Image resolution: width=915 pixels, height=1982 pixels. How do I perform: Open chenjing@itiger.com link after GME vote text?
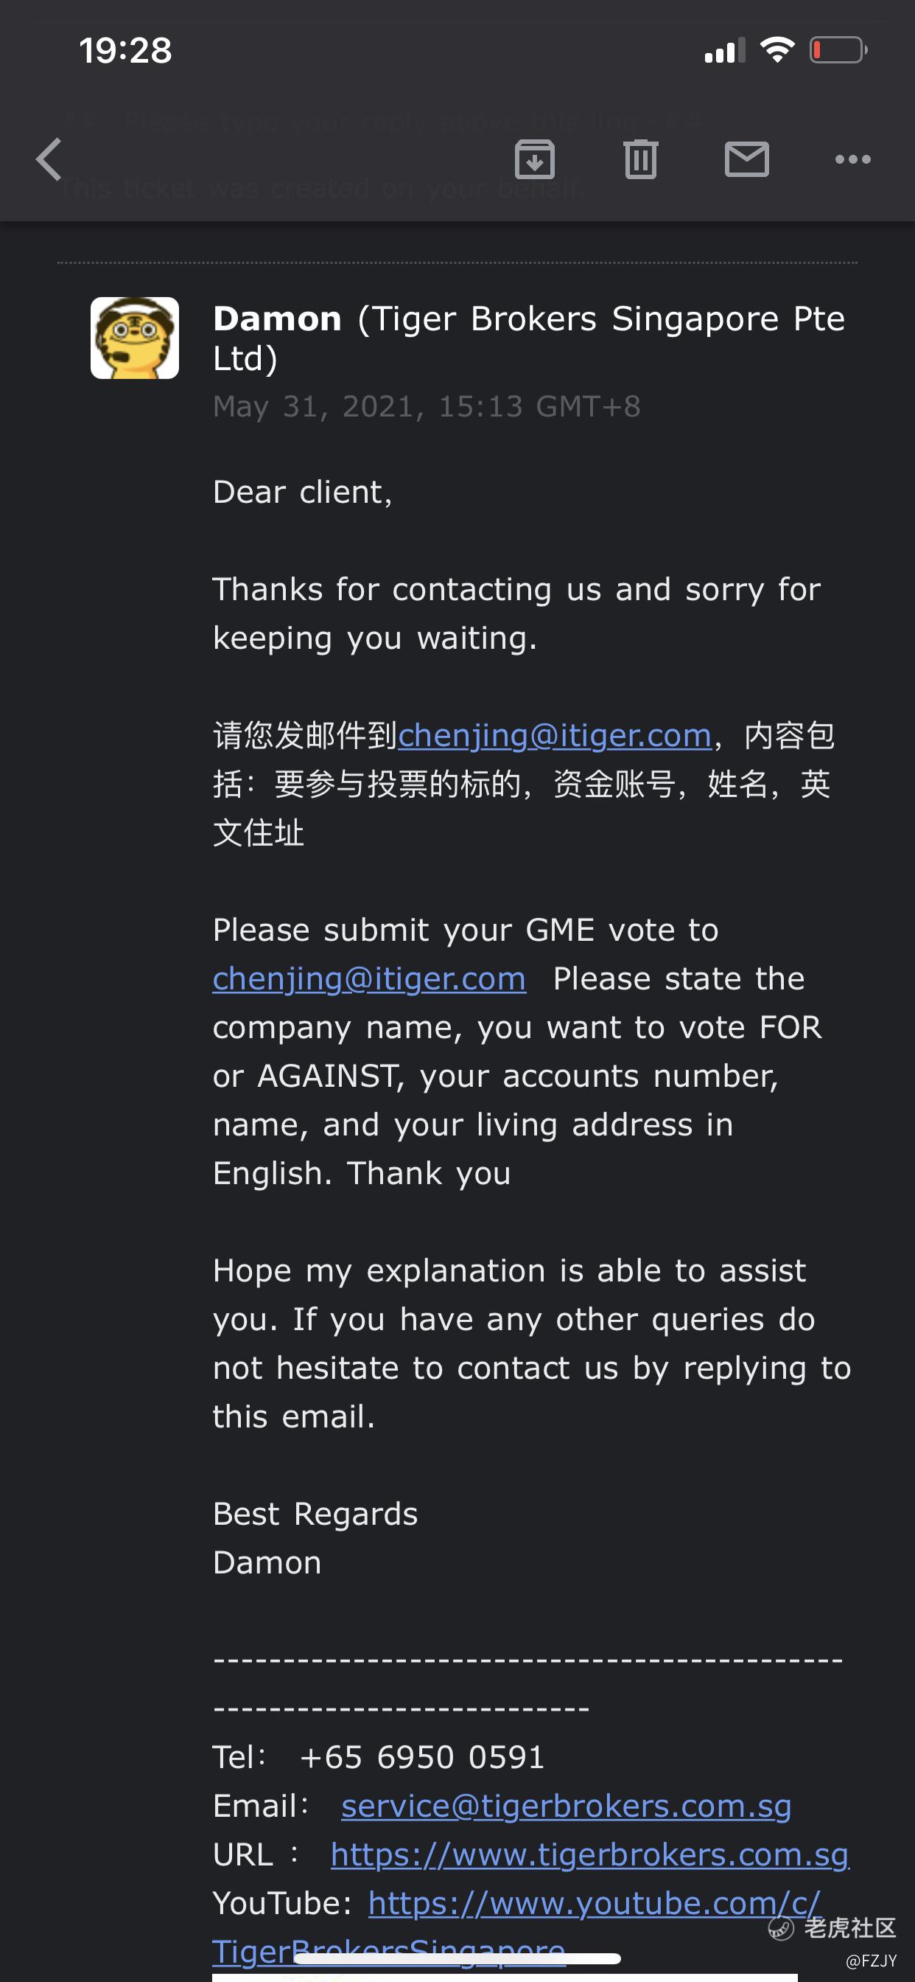click(369, 978)
